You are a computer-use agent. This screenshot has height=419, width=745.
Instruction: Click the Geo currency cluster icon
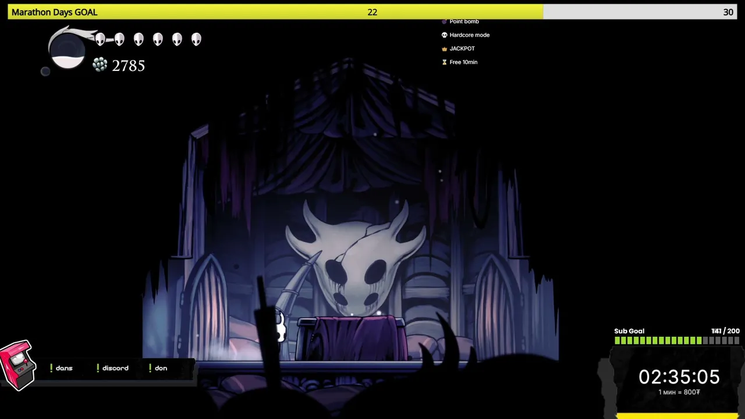pos(100,65)
